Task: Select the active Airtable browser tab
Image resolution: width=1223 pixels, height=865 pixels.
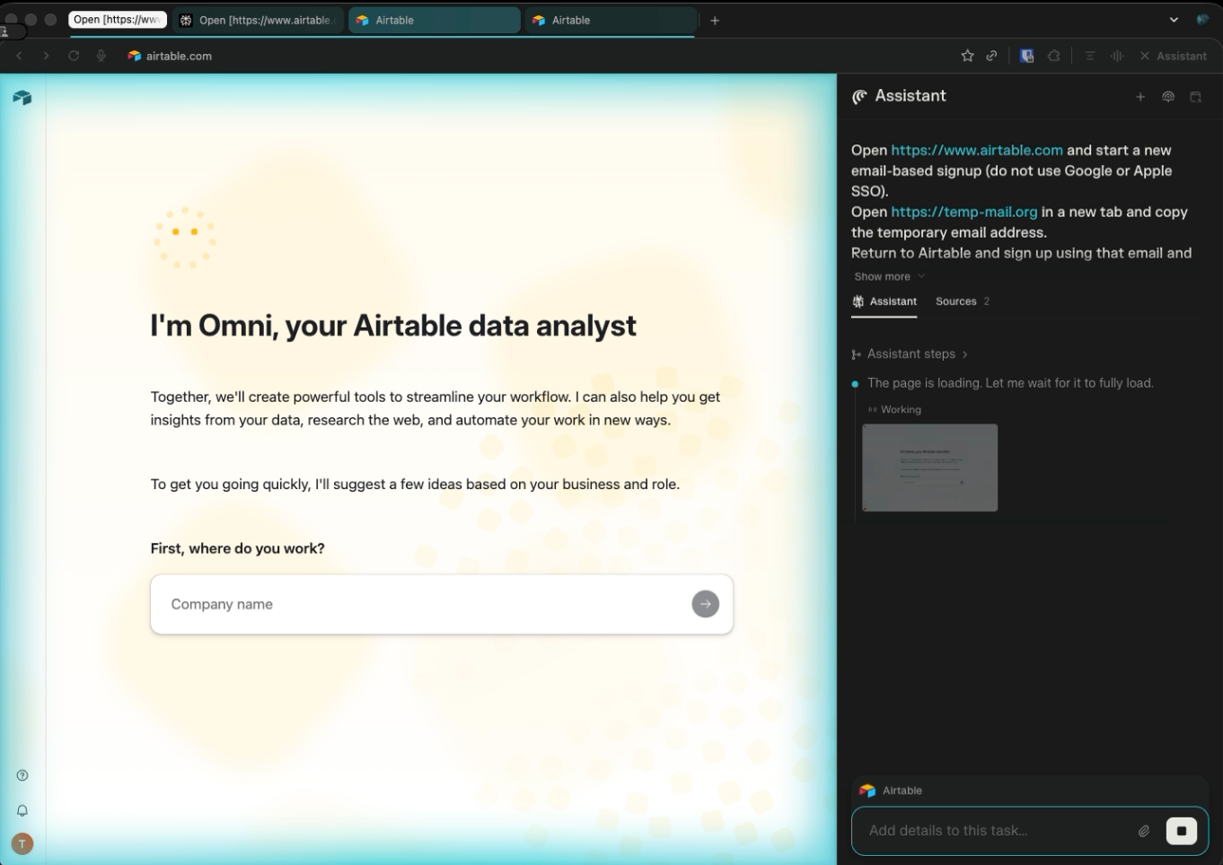Action: [434, 20]
